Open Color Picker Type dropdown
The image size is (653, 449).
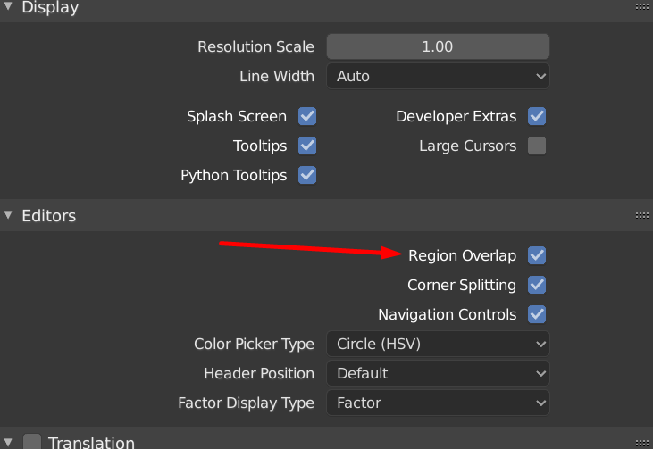pos(438,344)
